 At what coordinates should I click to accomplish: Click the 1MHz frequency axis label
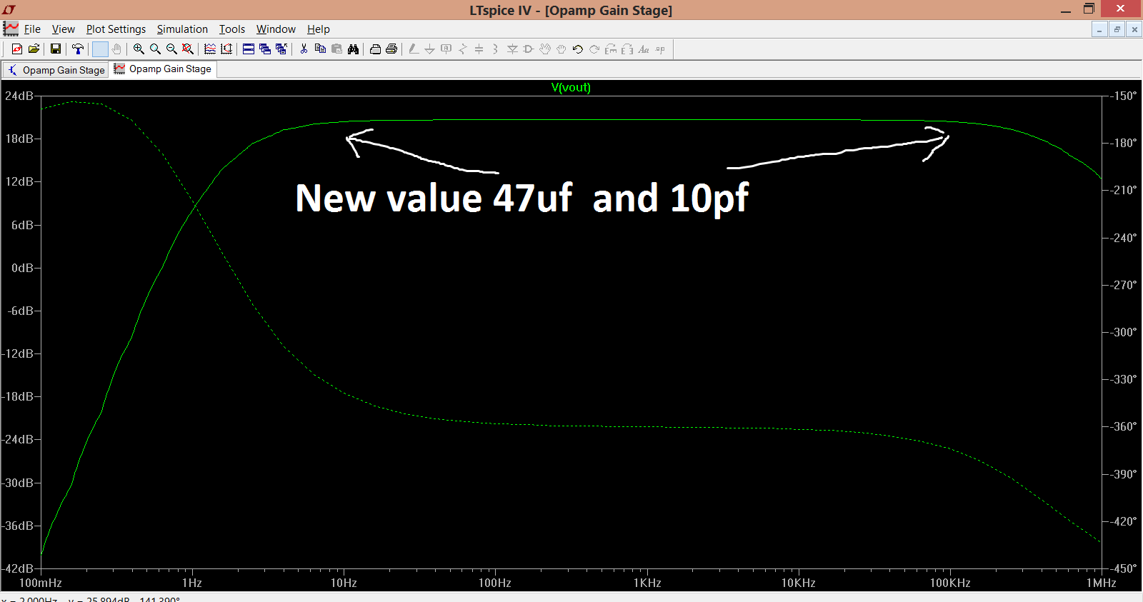tap(1102, 583)
